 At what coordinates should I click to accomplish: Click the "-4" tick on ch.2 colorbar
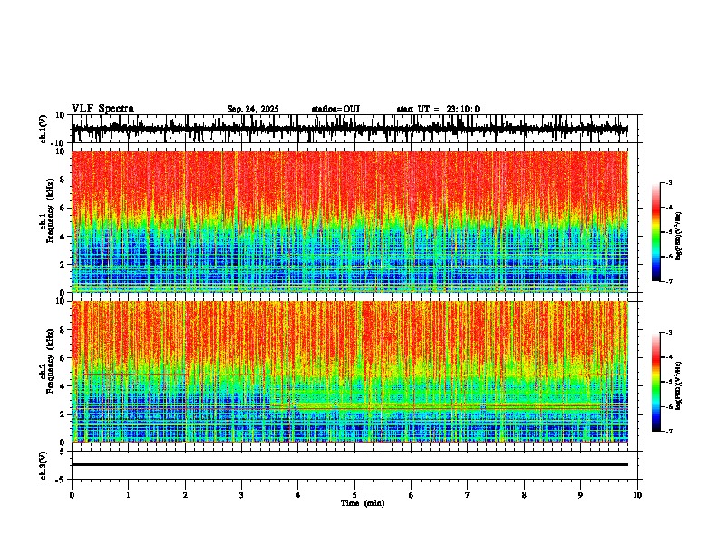(x=668, y=357)
